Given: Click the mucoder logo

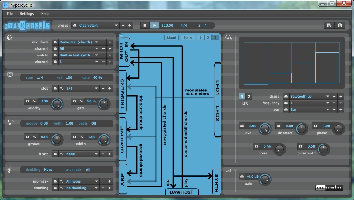Looking at the screenshot, I should (x=329, y=188).
